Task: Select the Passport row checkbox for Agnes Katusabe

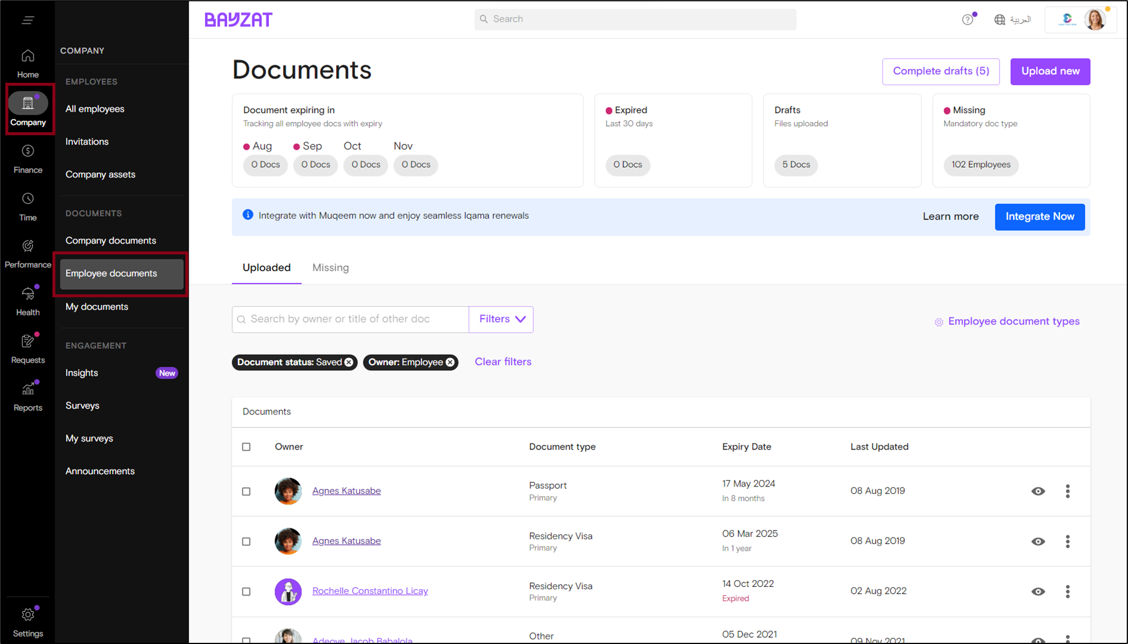Action: click(x=246, y=491)
